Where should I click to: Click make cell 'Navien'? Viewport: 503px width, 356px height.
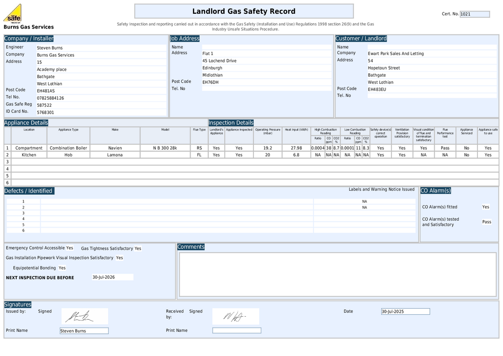(x=115, y=148)
